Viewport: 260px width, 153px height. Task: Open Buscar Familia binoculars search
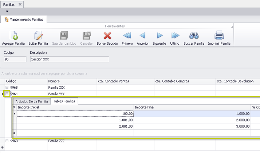194,35
